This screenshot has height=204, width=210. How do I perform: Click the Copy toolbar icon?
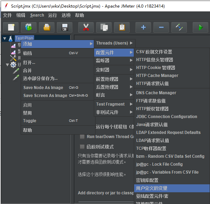coord(104,27)
